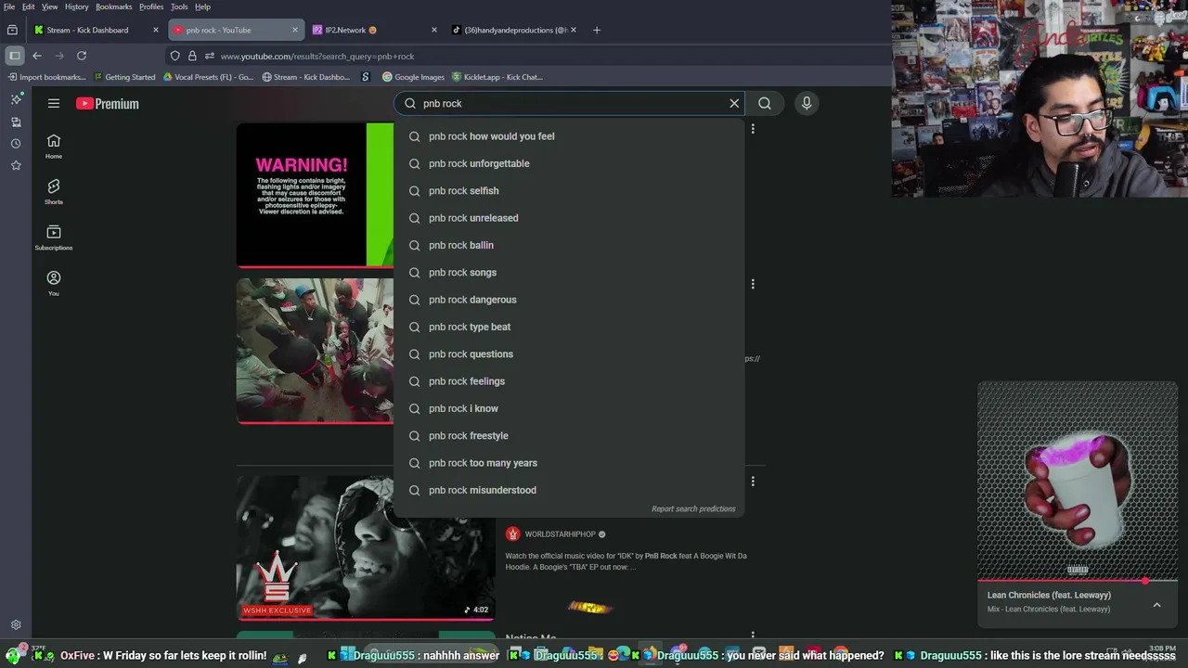
Task: Seek the mini player red progress bar
Action: click(1078, 581)
